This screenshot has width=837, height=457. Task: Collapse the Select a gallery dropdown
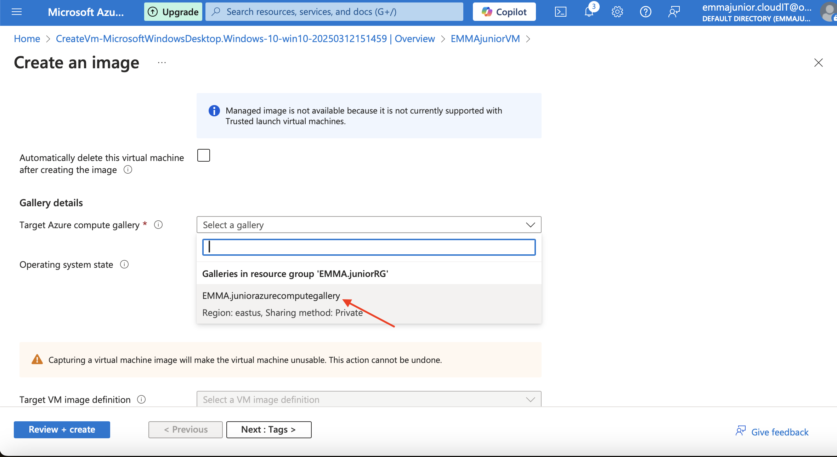pos(369,225)
